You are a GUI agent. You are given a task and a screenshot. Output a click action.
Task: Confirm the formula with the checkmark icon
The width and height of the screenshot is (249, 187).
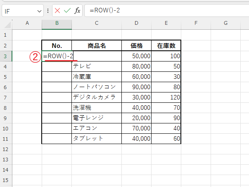coord(67,11)
